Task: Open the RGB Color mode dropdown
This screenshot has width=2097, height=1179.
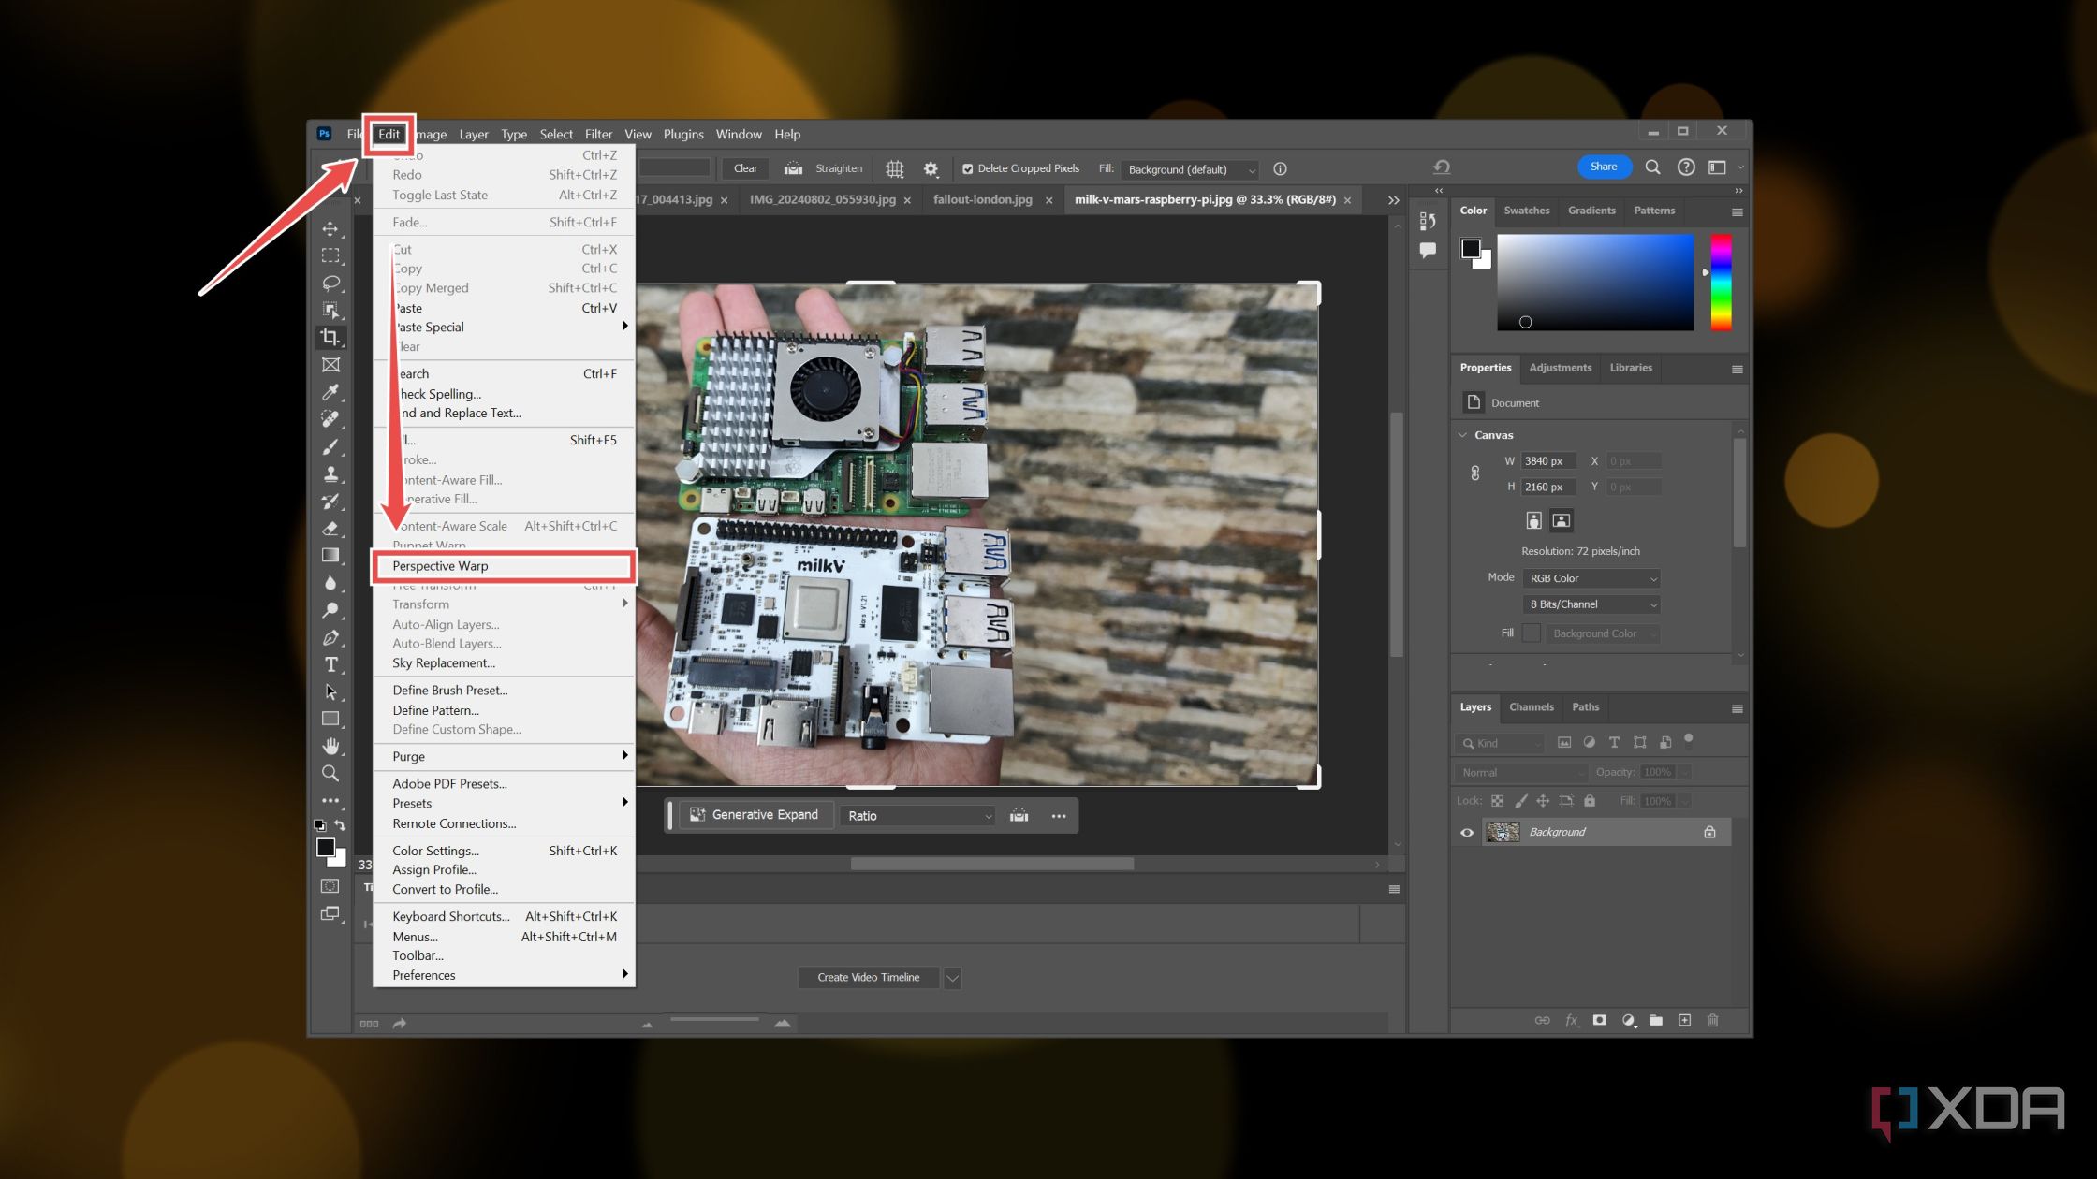Action: 1591,578
